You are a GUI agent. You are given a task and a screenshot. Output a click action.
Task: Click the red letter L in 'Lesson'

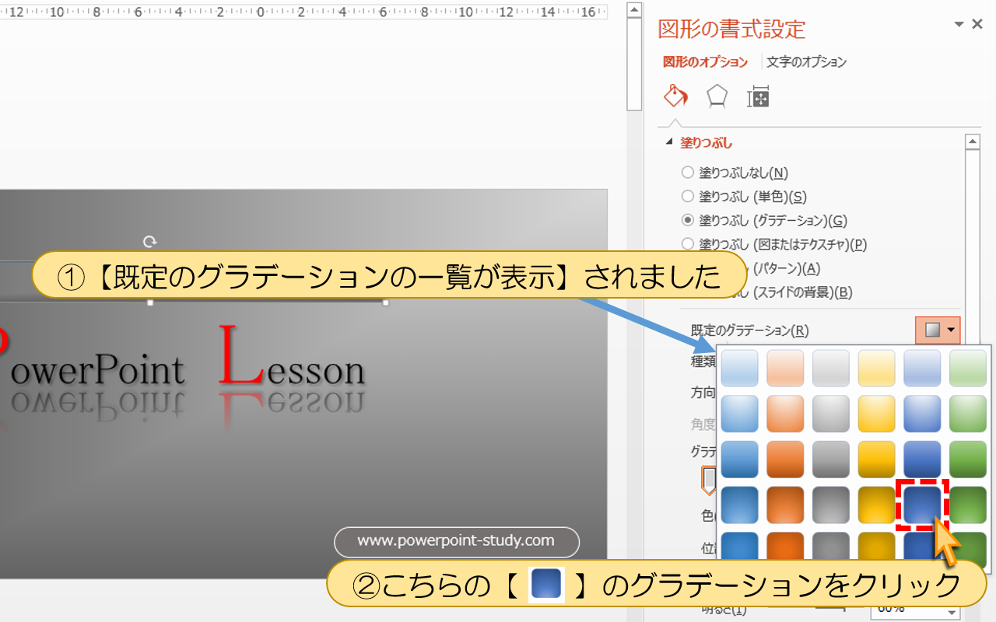[241, 356]
